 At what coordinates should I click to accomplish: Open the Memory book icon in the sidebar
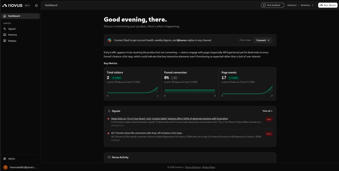(5, 35)
